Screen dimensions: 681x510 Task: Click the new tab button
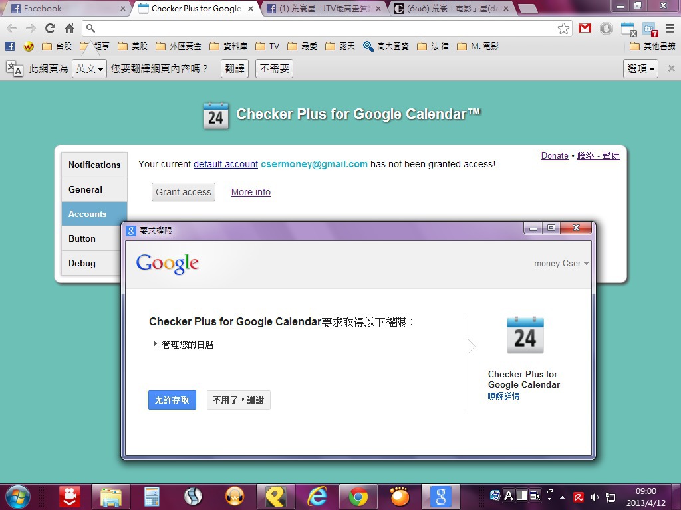click(x=527, y=9)
